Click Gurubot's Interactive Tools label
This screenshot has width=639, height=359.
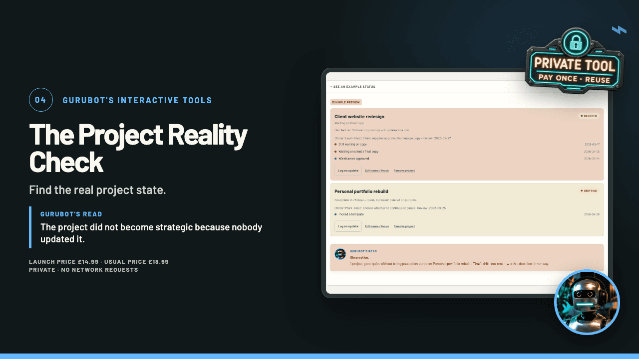click(137, 100)
